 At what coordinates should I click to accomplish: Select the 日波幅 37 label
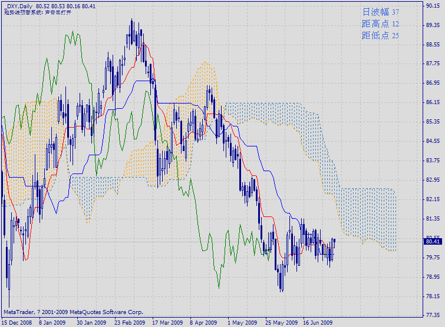380,12
